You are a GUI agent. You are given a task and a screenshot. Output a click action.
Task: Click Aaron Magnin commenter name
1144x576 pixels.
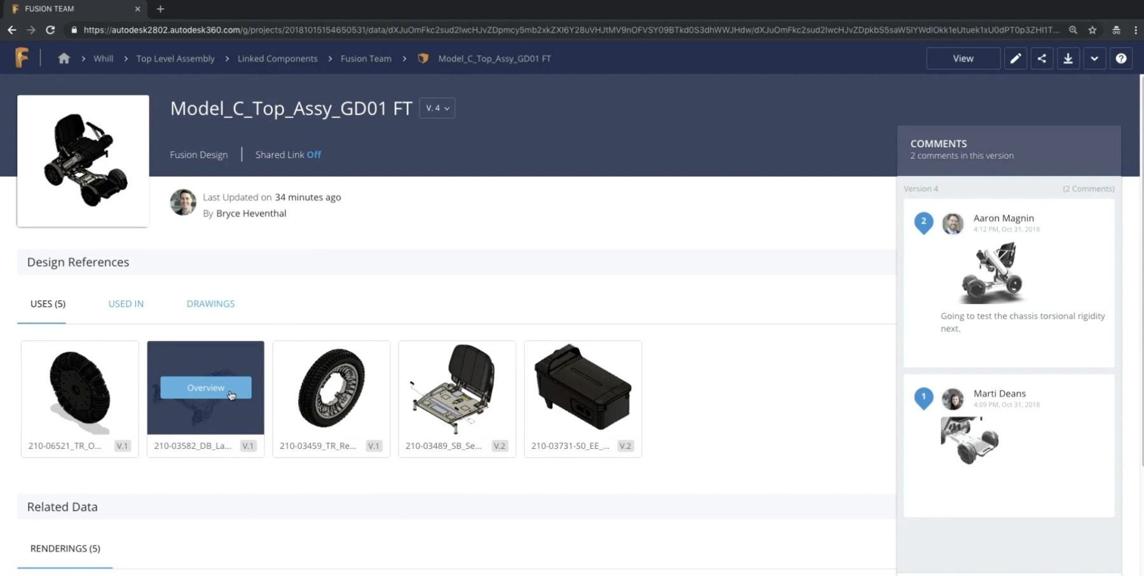[1004, 218]
